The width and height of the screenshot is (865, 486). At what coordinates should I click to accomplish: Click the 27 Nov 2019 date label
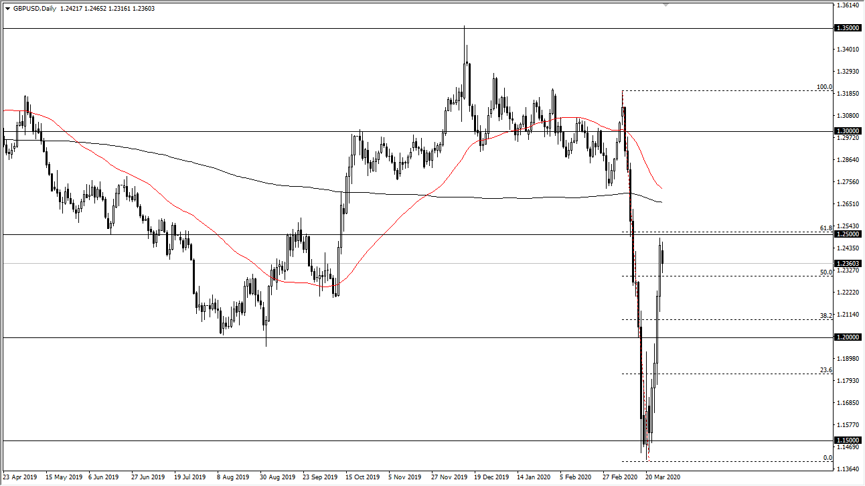(x=450, y=478)
